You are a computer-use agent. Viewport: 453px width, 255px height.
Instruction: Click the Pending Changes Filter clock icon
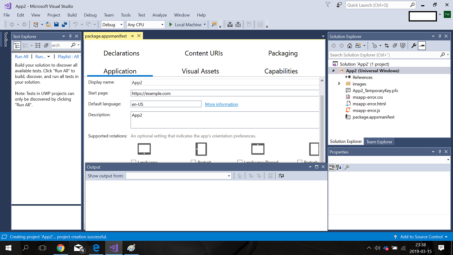(x=374, y=46)
